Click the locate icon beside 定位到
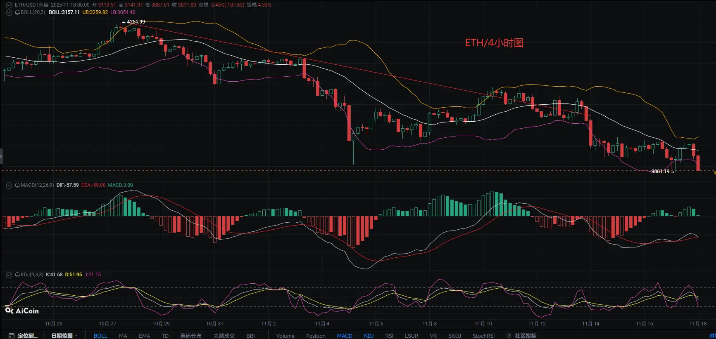The image size is (716, 339). (12, 336)
